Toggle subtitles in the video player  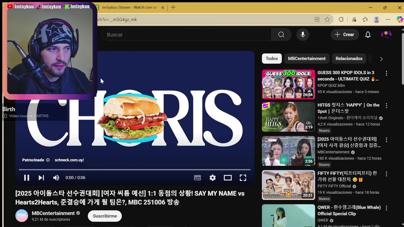point(197,178)
